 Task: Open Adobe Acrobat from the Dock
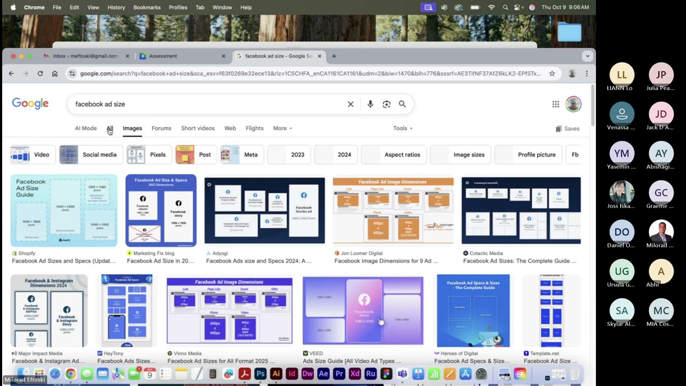click(x=244, y=374)
